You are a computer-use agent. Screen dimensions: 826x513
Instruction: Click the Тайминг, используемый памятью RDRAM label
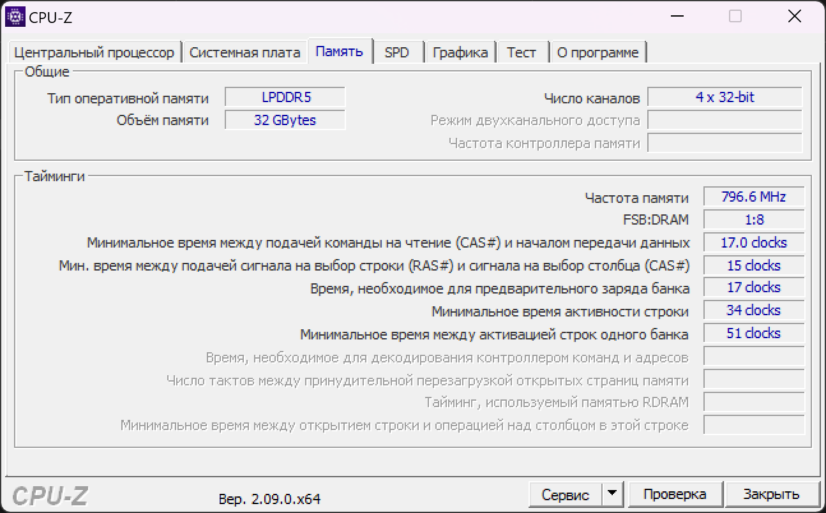(x=557, y=403)
